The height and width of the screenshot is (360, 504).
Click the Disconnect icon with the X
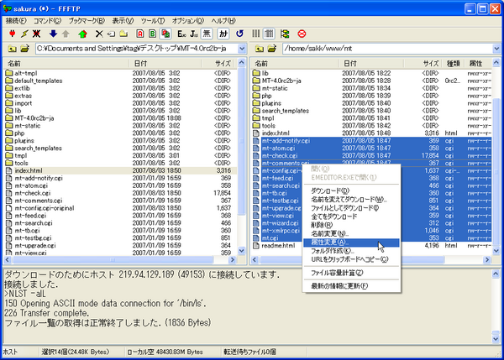pos(37,34)
